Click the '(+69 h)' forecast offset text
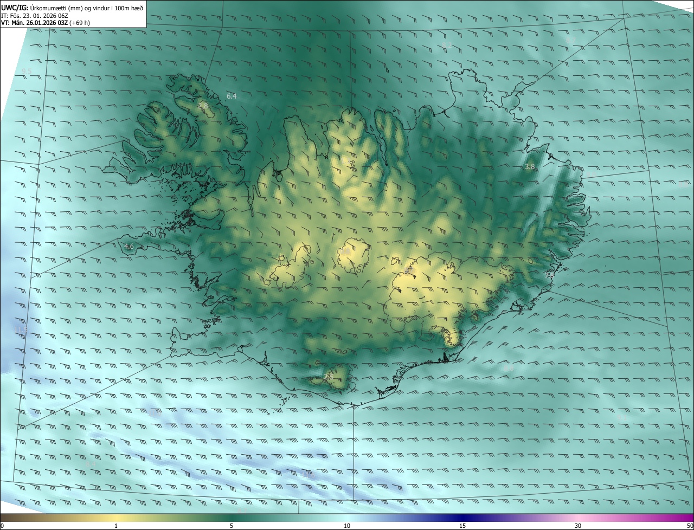 (x=80, y=23)
